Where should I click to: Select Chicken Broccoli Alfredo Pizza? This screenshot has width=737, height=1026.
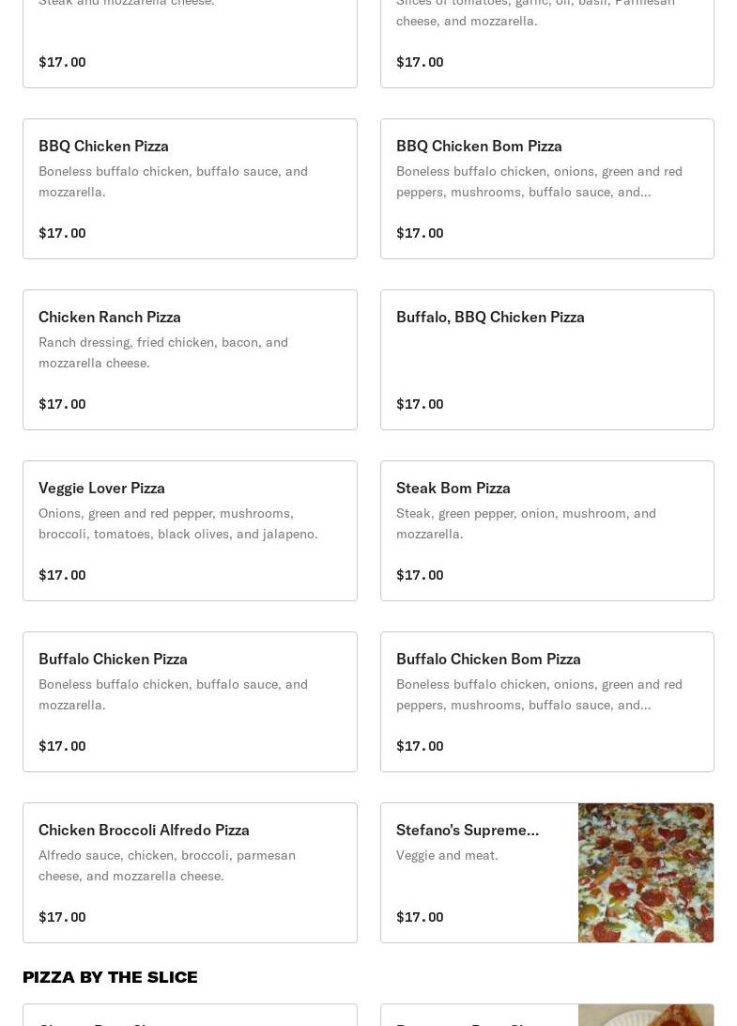(144, 830)
